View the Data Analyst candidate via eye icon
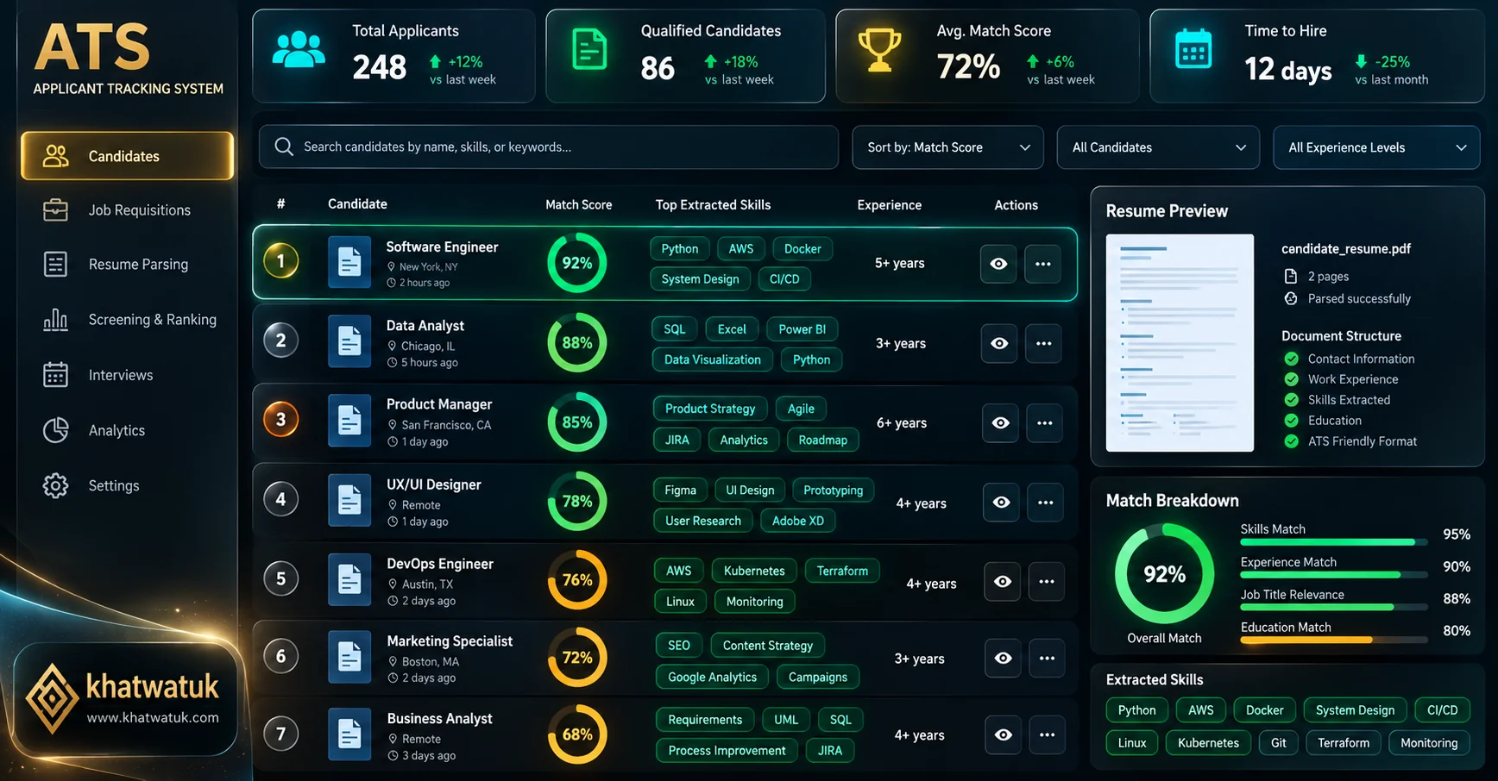Screen dimensions: 1498x781 pyautogui.click(x=999, y=343)
